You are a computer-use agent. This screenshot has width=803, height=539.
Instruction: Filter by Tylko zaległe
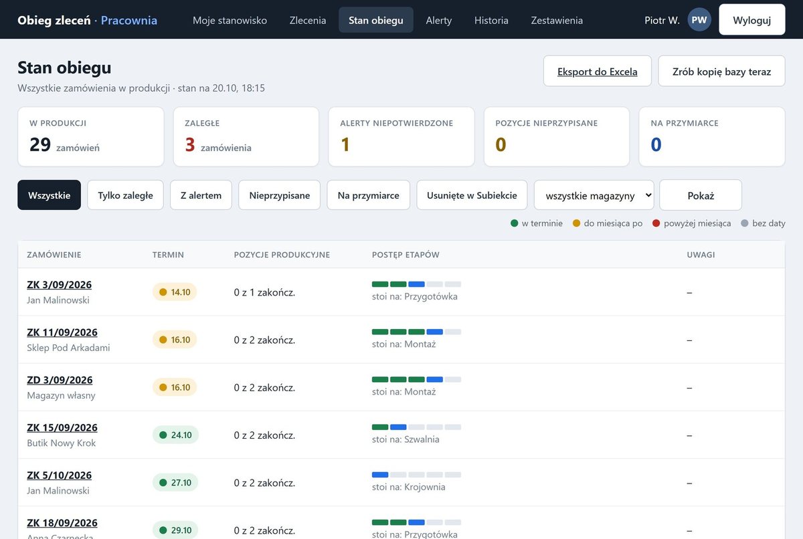click(x=125, y=195)
